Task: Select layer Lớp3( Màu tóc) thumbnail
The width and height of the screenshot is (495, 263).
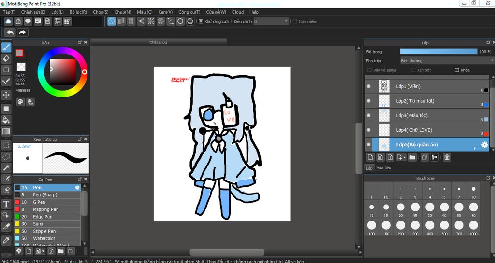Action: [x=384, y=115]
